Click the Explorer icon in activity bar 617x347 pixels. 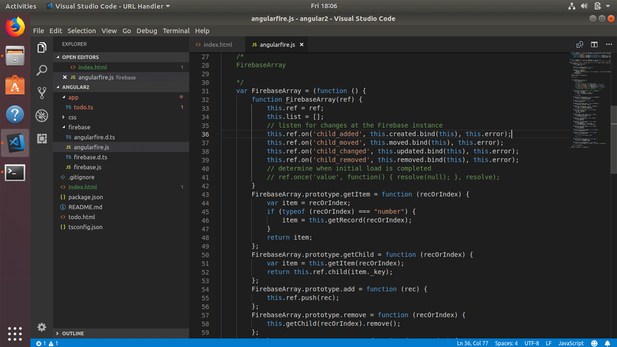[41, 47]
